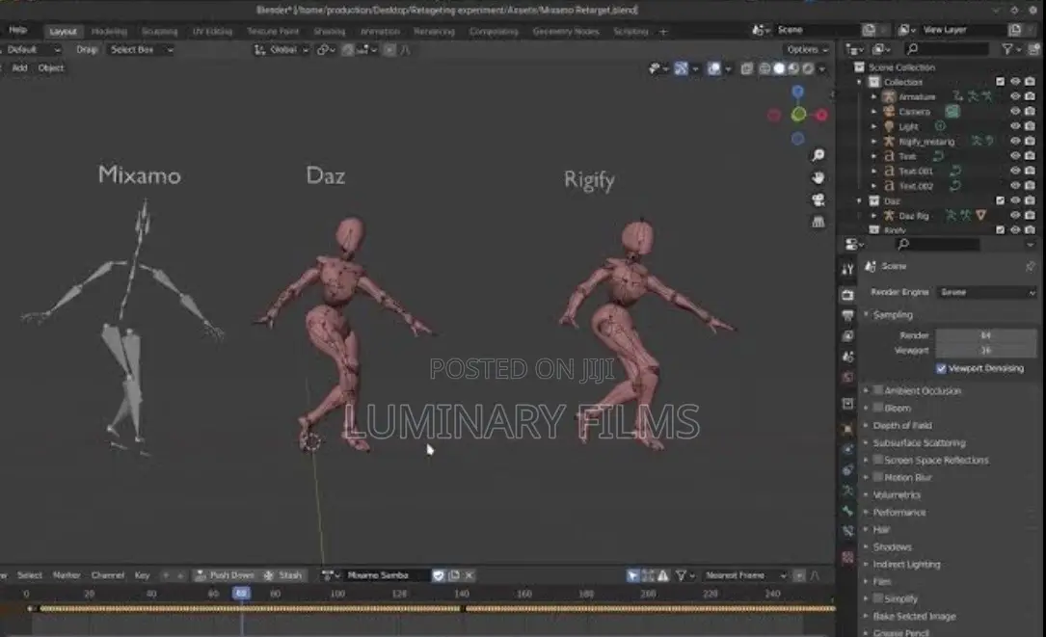Enable Motion Blur checkbox

point(878,477)
